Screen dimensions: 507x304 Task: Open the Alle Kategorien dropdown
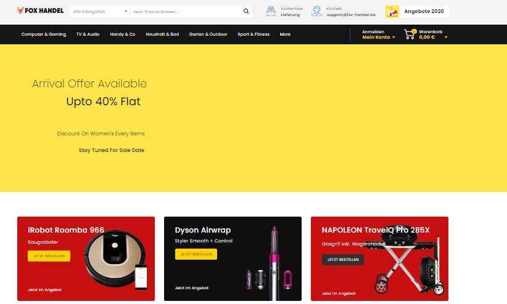point(99,12)
